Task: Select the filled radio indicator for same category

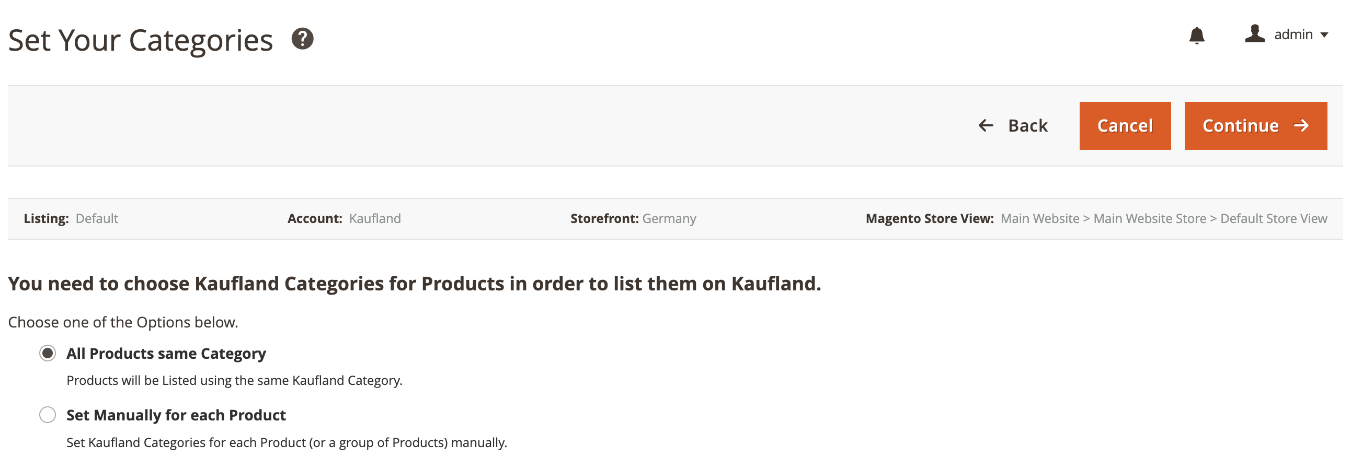Action: click(48, 354)
